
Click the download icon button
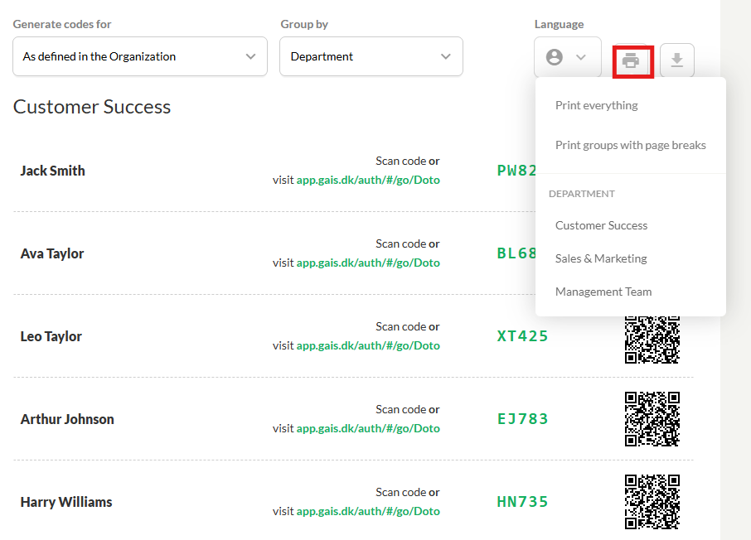[676, 60]
